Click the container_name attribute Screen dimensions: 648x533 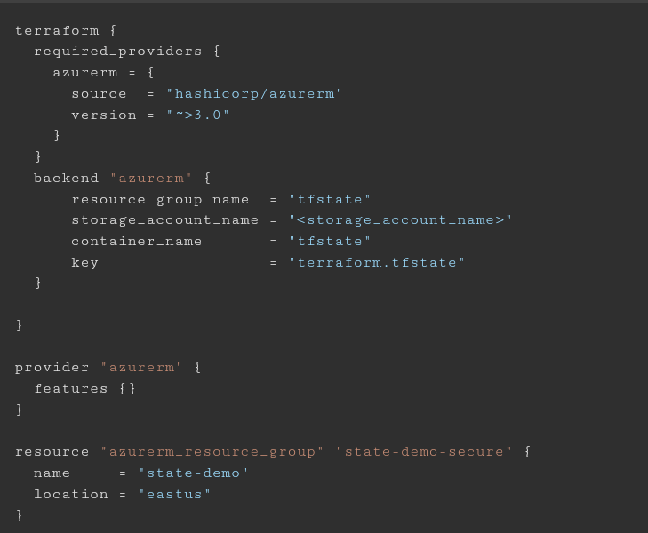[x=137, y=241]
